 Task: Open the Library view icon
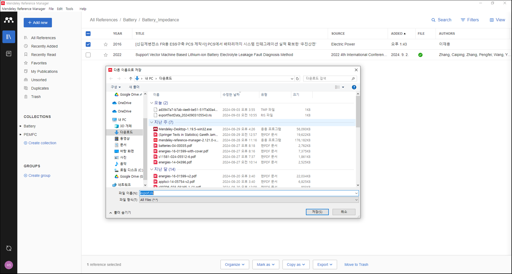[9, 37]
